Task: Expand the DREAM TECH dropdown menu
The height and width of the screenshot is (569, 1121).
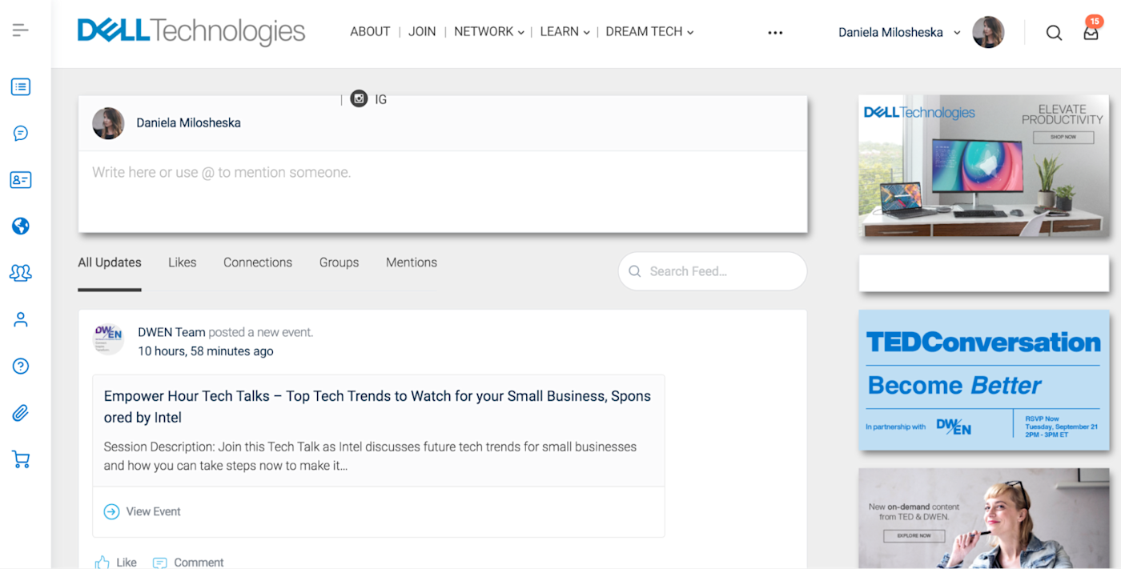Action: pos(649,32)
